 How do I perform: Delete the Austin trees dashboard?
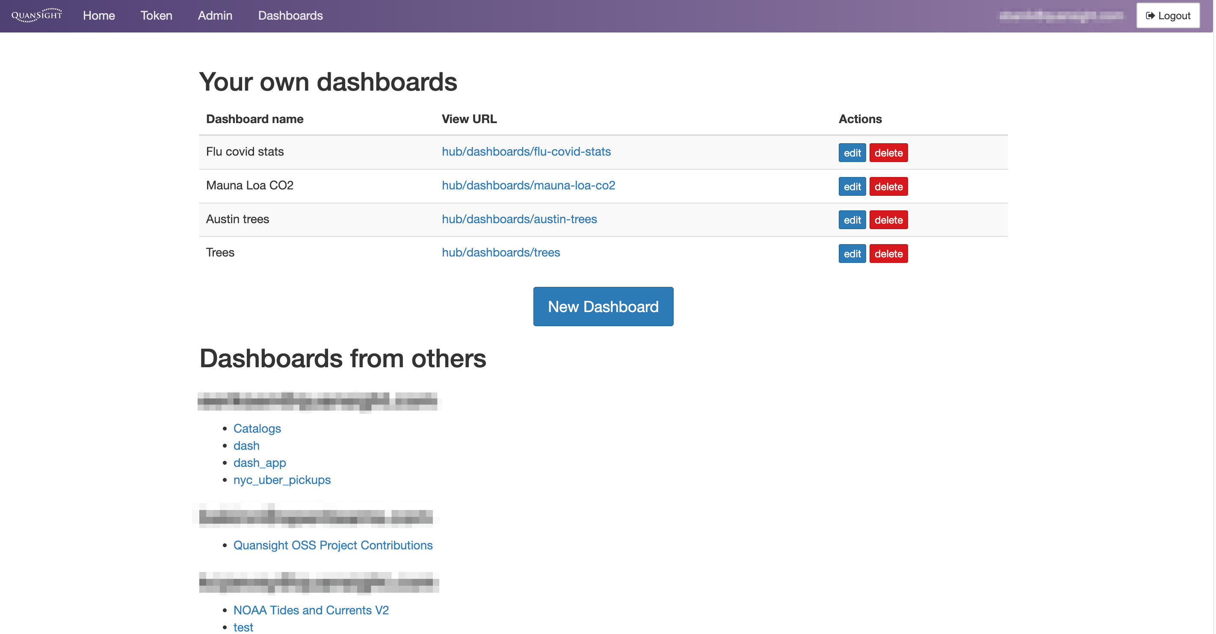(888, 219)
